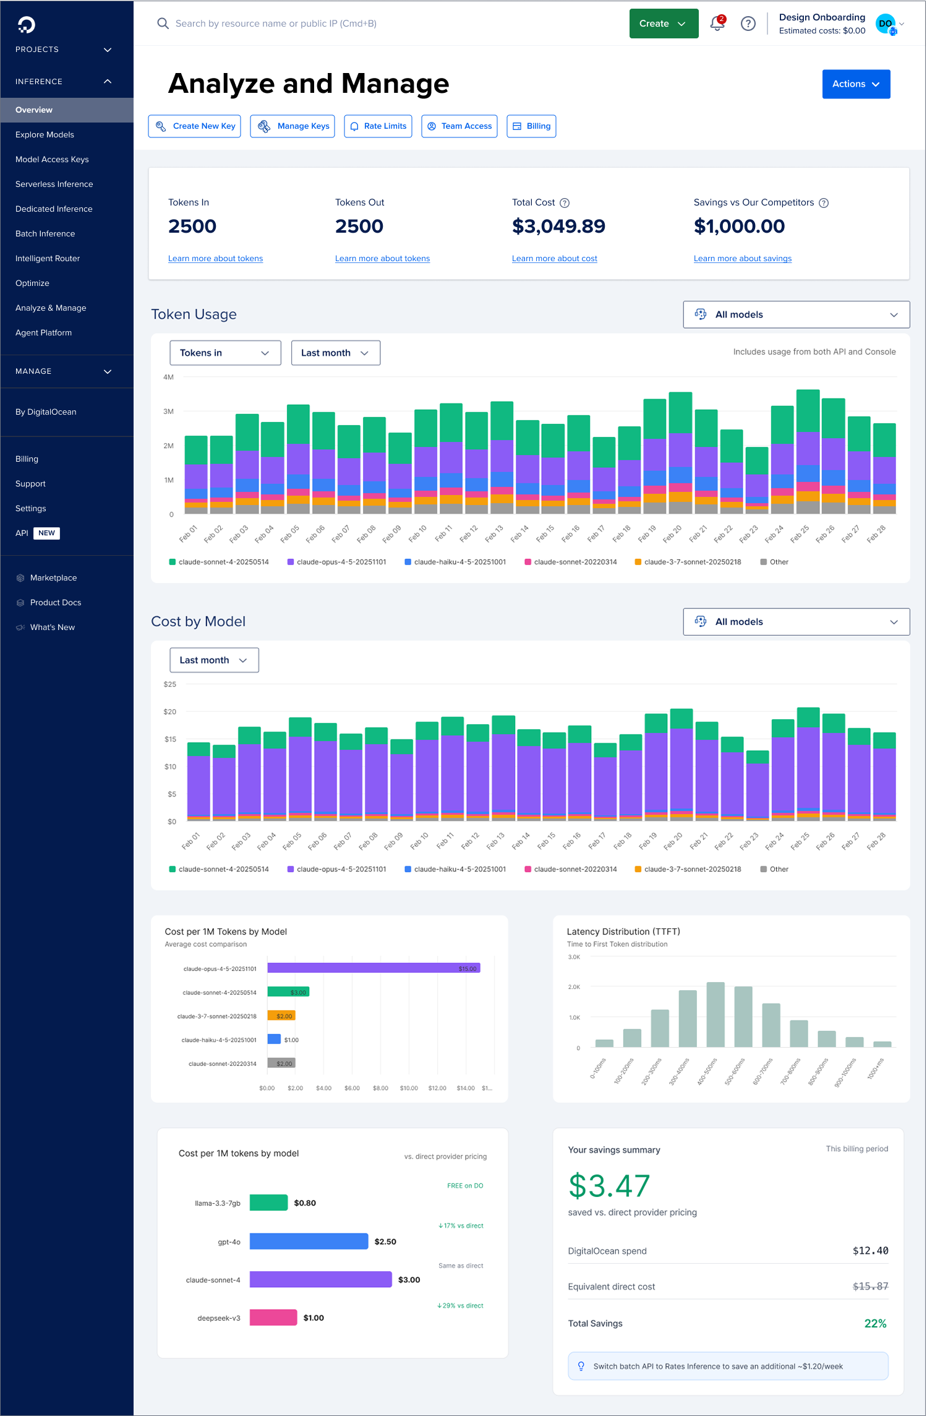Follow the Learn more about cost link

[x=555, y=259]
